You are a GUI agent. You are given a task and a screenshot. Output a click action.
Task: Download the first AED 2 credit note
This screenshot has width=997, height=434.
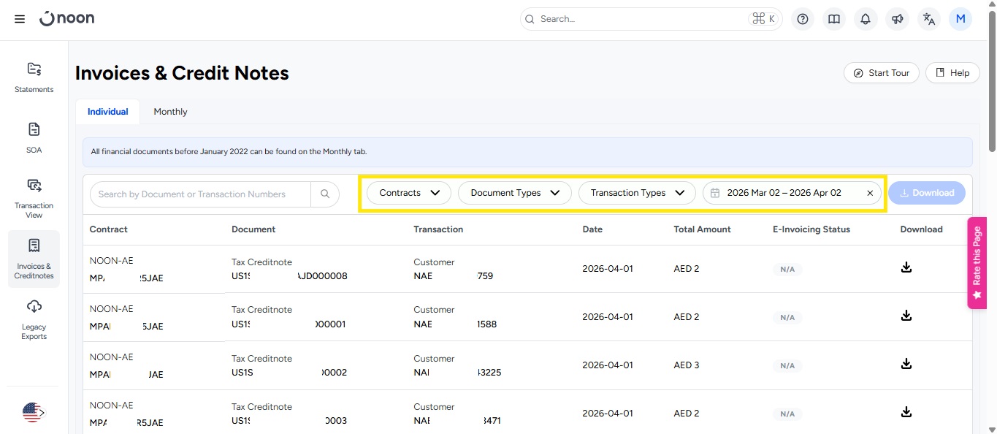pos(906,267)
